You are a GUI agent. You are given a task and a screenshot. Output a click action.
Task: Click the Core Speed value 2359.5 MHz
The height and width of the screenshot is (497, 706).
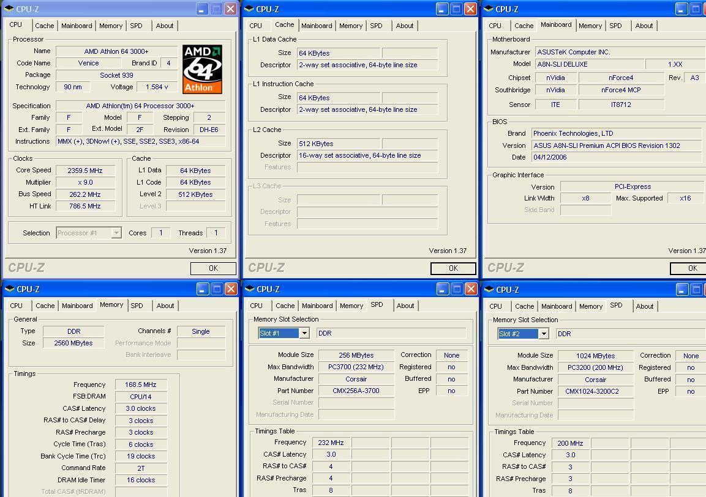pyautogui.click(x=85, y=171)
